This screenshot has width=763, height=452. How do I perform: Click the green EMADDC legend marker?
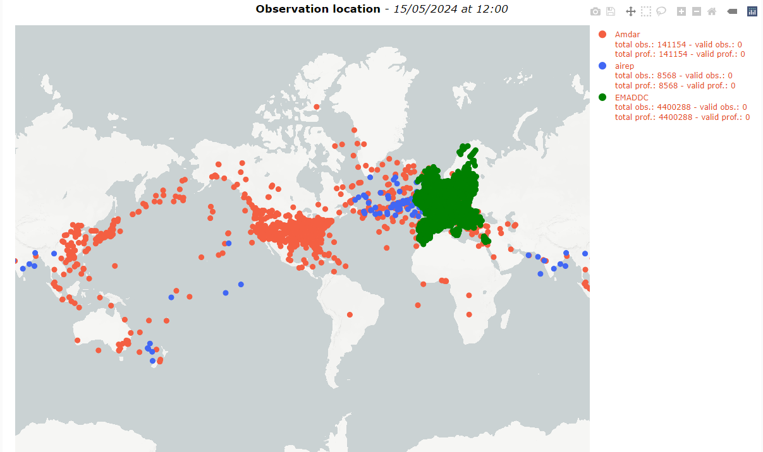[602, 97]
